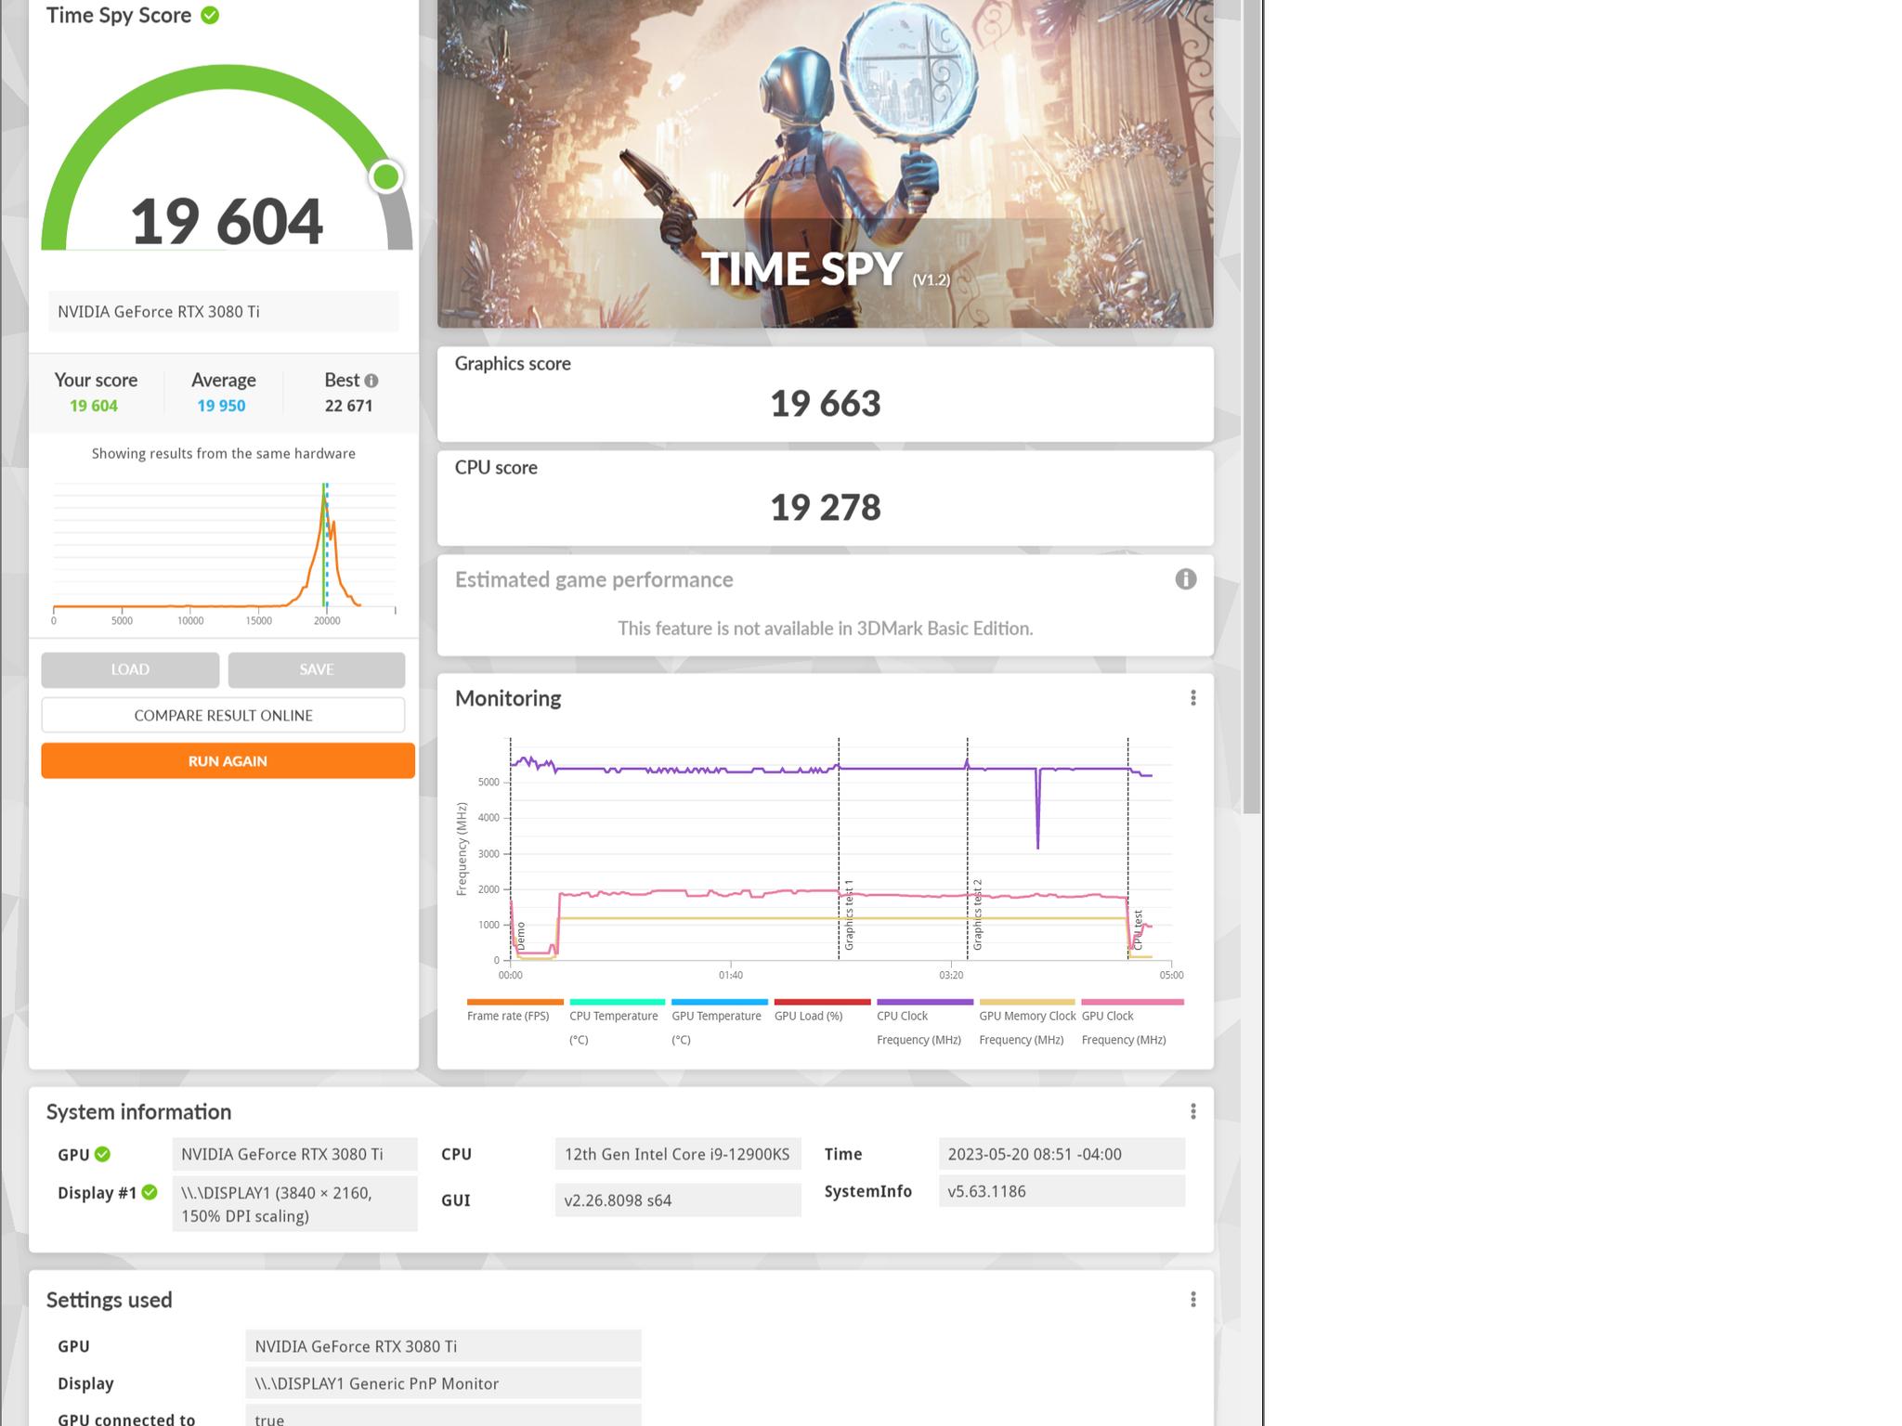
Task: Click the NVIDIA GeForce RTX 3080 Ti field under gauge
Action: coord(223,311)
